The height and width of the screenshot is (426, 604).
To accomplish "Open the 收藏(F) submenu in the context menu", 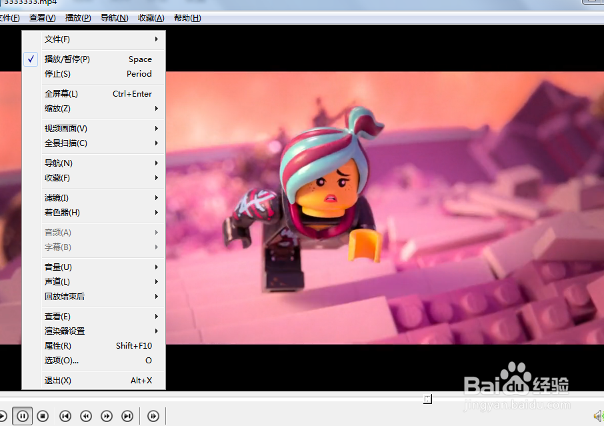I will click(93, 178).
